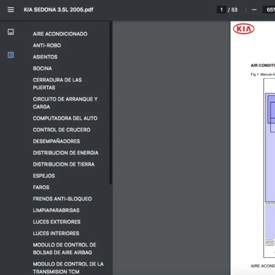This screenshot has width=275, height=275.
Task: Open AIRE ACONDICIONADO bookmark
Action: pyautogui.click(x=60, y=34)
